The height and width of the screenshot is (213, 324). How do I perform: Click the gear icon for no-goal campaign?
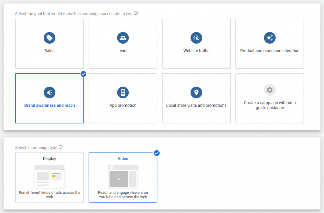270,90
